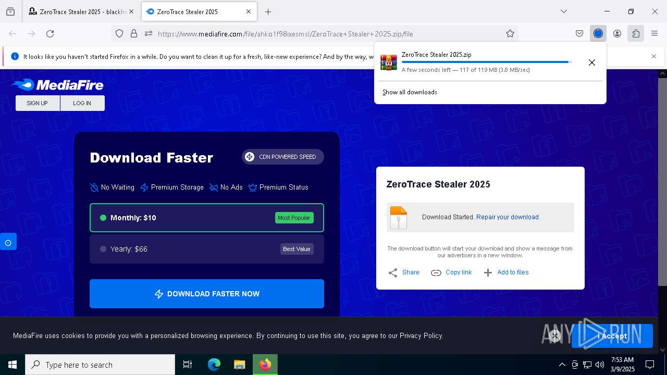Open Firefox account icon

617,34
